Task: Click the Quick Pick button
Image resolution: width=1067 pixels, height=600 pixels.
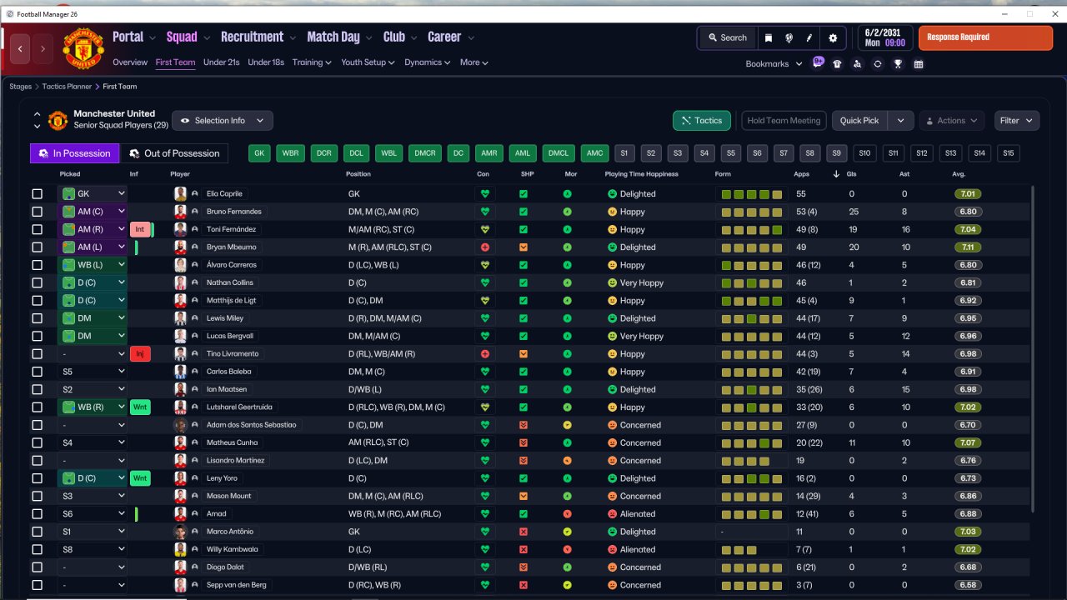Action: (x=859, y=121)
